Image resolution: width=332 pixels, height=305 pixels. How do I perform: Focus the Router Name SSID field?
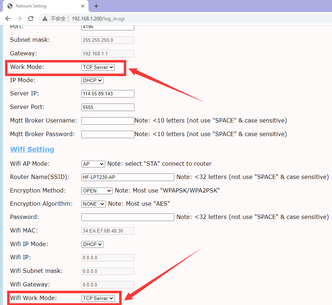click(x=128, y=177)
